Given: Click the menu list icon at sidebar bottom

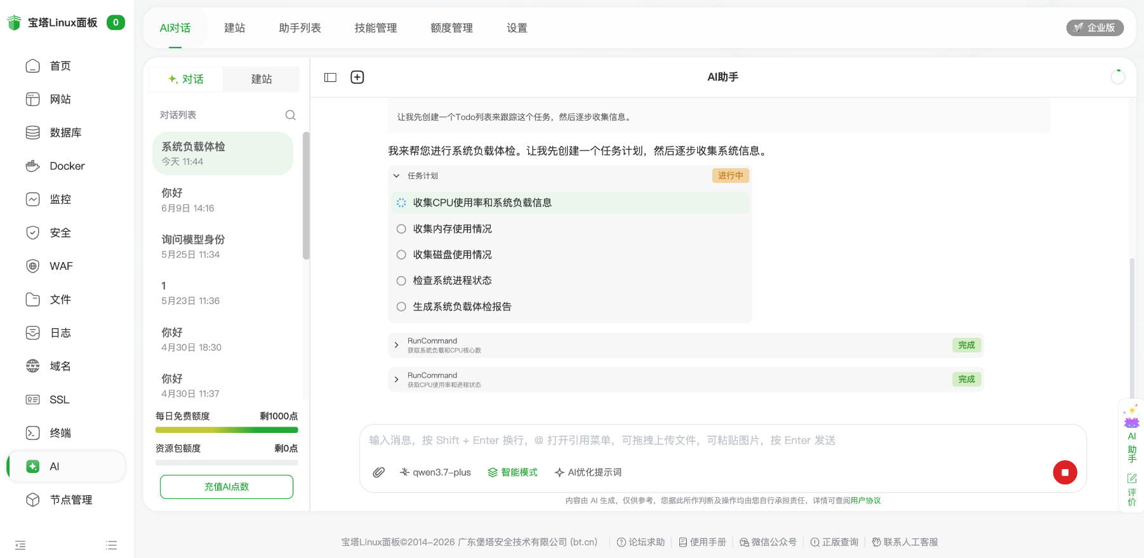Looking at the screenshot, I should (112, 545).
